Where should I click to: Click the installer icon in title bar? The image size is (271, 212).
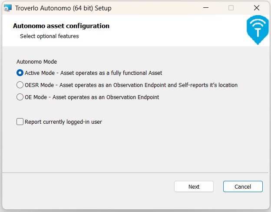pos(8,8)
